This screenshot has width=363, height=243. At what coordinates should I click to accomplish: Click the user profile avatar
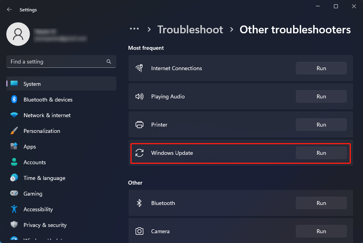pos(18,34)
